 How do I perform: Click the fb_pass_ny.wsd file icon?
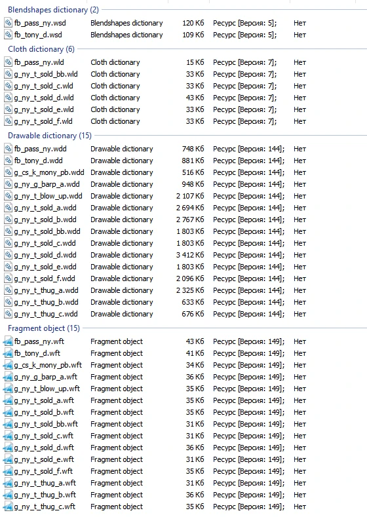[9, 23]
